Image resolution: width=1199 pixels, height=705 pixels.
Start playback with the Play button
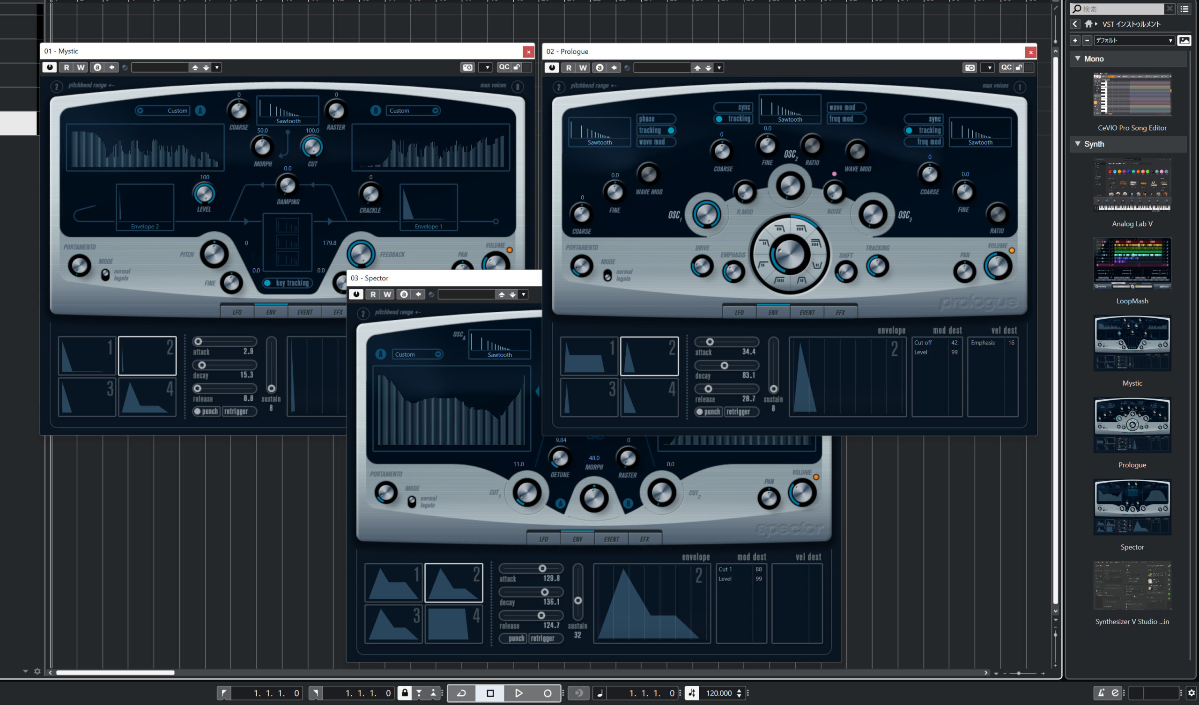pyautogui.click(x=518, y=693)
